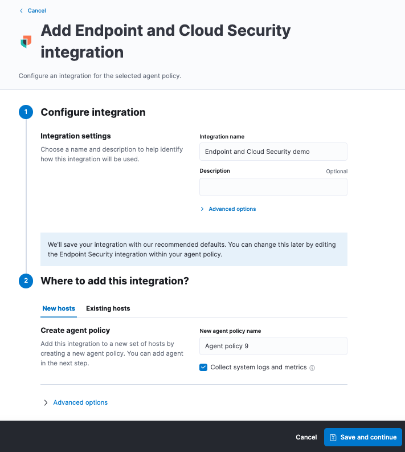Screen dimensions: 405x452
Task: Click the step 1 number badge
Action: (26, 112)
